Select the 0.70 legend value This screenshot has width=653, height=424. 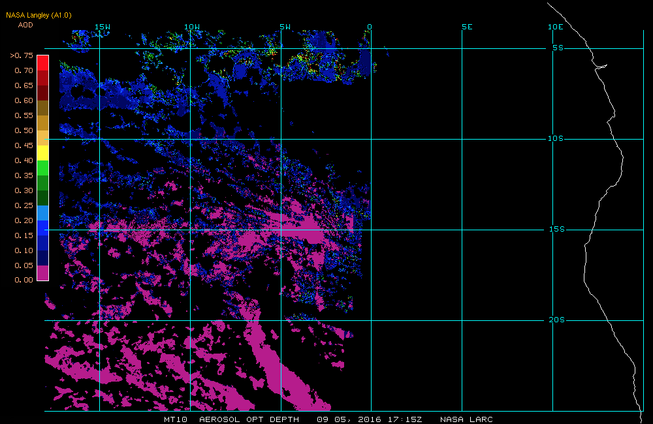pyautogui.click(x=24, y=70)
